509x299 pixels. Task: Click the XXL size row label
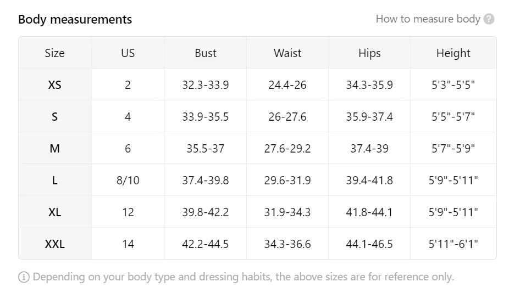pyautogui.click(x=54, y=244)
